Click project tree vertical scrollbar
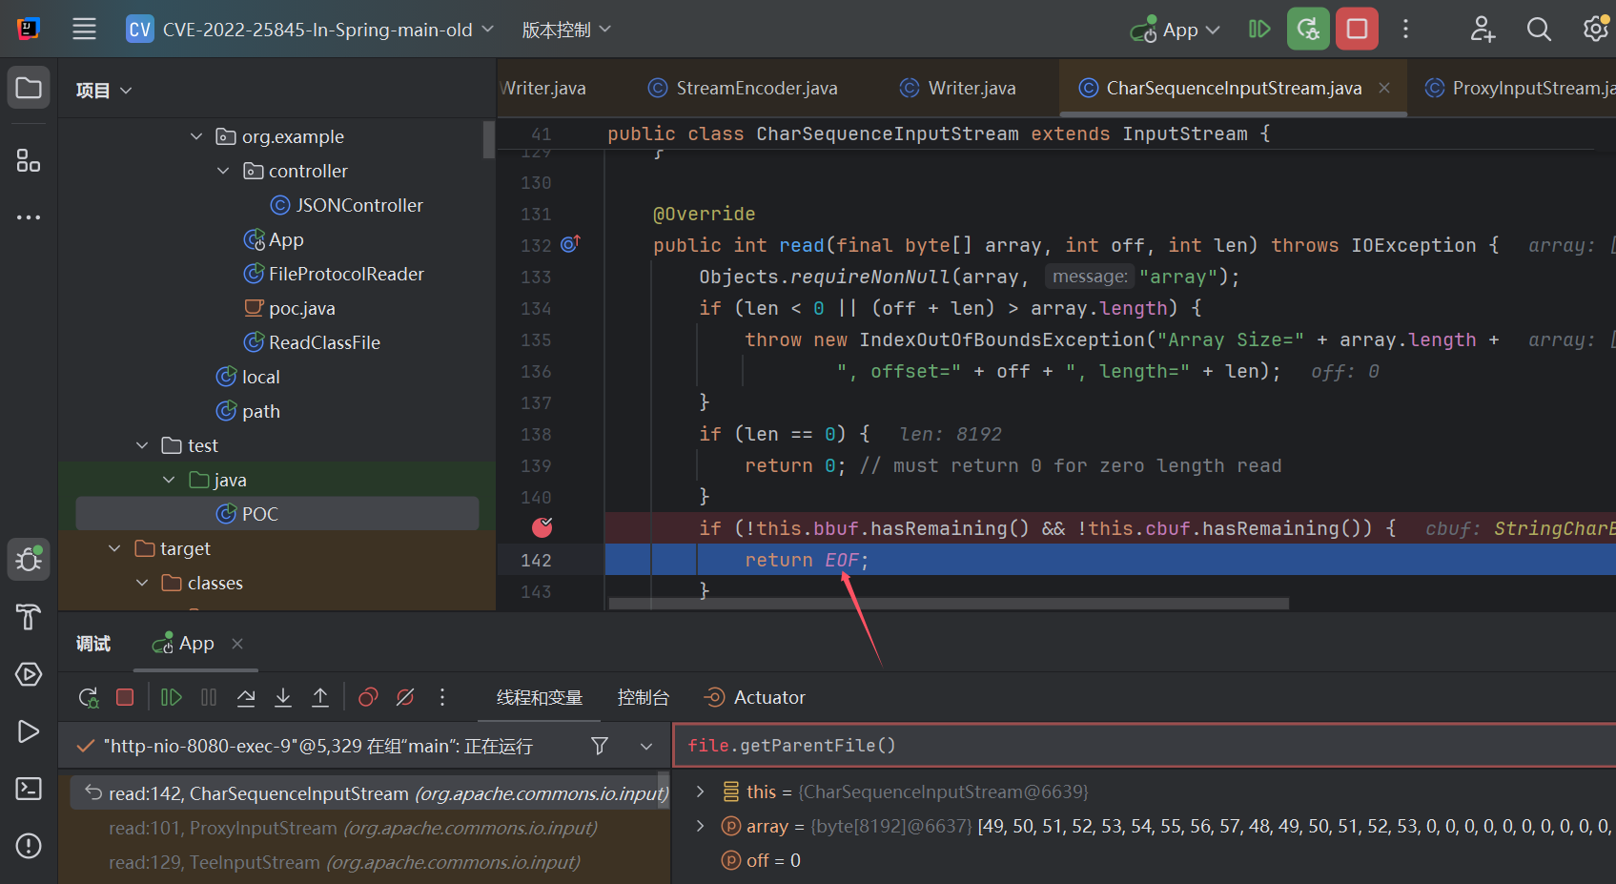The image size is (1616, 884). click(488, 139)
